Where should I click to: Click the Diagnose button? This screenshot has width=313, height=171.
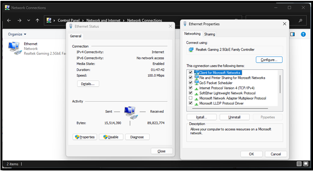pyautogui.click(x=137, y=137)
